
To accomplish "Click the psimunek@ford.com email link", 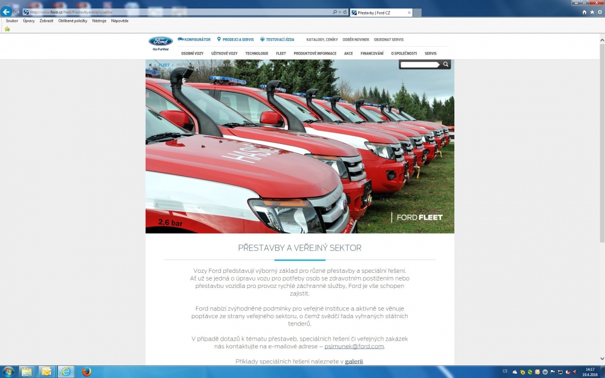I will (354, 347).
